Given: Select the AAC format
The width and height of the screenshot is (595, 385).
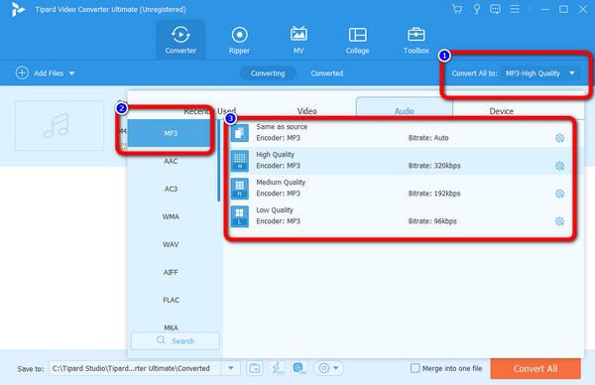Looking at the screenshot, I should [x=171, y=162].
